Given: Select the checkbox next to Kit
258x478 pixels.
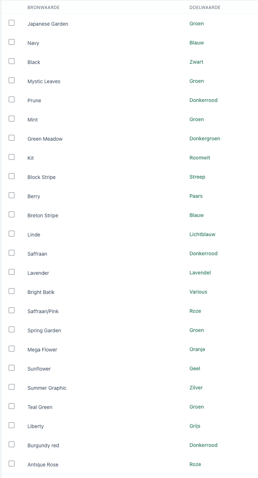Looking at the screenshot, I should click(x=12, y=157).
